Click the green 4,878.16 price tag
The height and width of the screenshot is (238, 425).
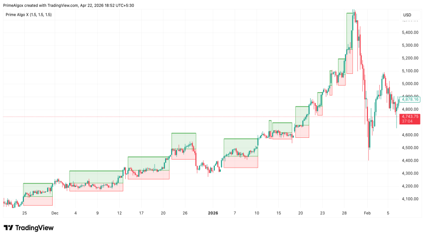tap(409, 100)
